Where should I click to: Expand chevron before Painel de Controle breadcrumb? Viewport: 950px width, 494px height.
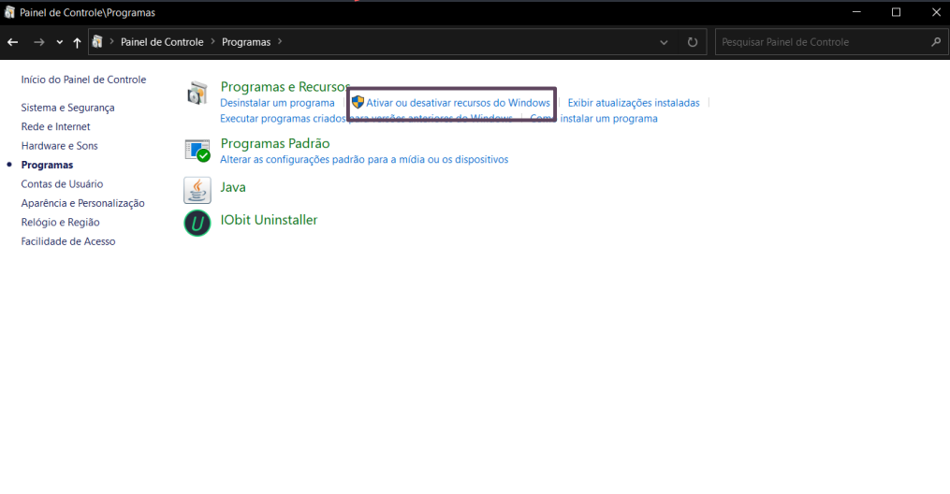(112, 42)
